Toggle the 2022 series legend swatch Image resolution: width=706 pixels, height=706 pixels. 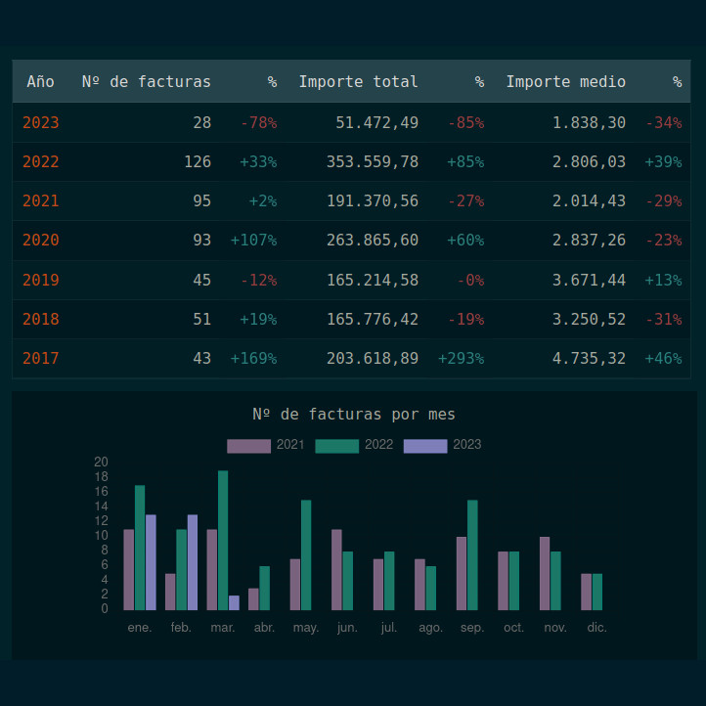point(336,446)
